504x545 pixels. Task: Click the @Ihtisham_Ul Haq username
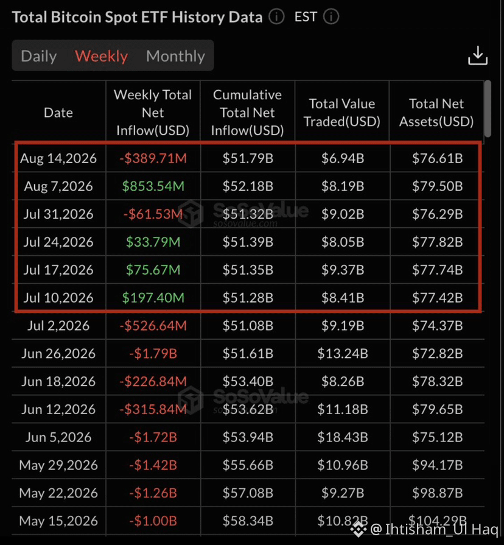coord(435,529)
